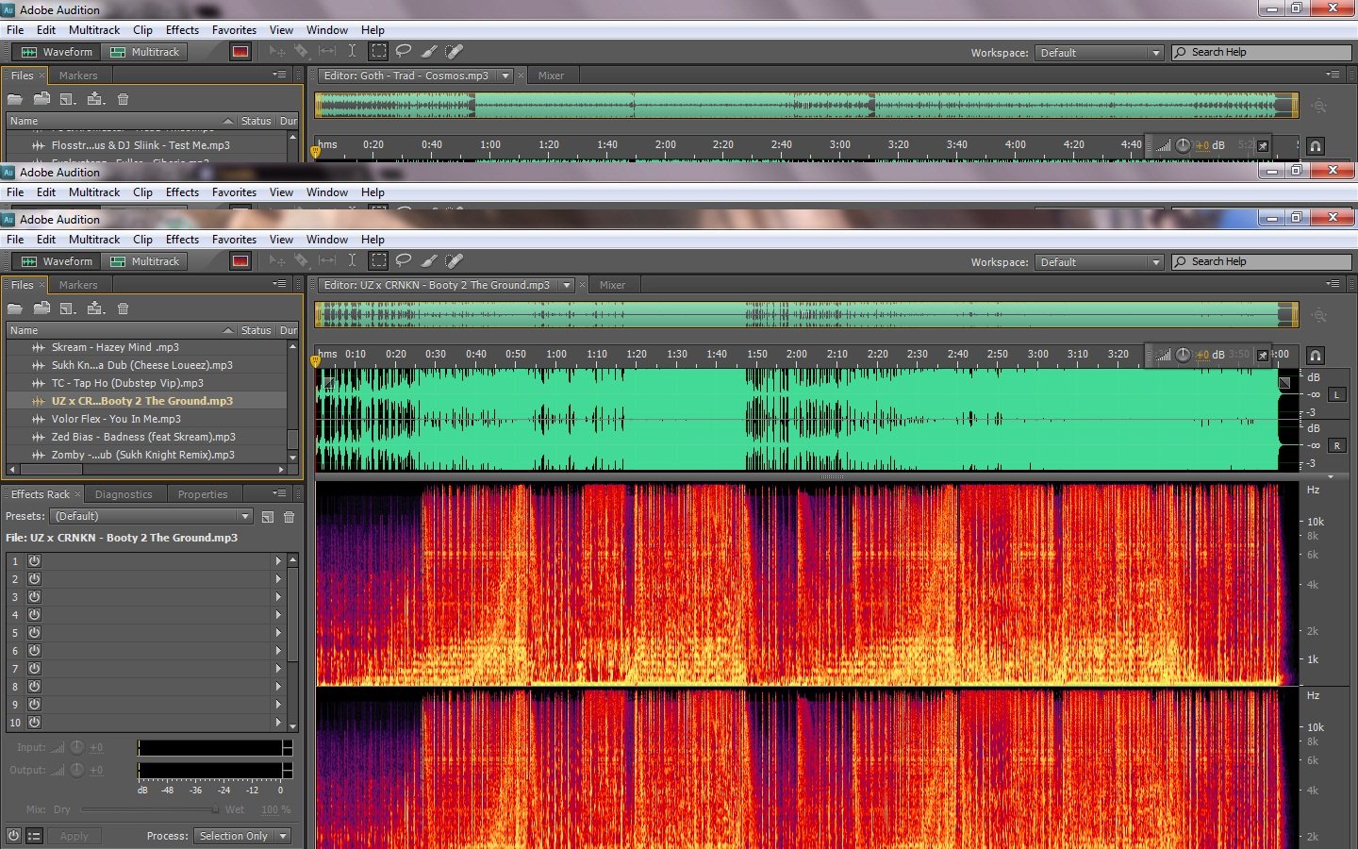Image resolution: width=1358 pixels, height=849 pixels.
Task: Click Multitrack view button in front window
Action: (145, 261)
